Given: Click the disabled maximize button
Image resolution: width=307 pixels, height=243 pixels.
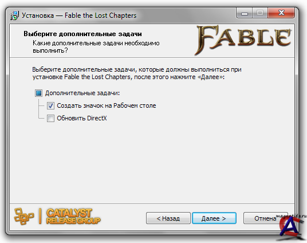Looking at the screenshot, I should click(x=260, y=13).
